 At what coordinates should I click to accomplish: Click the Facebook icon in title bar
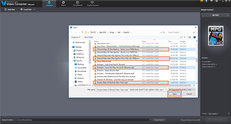pos(206,1)
